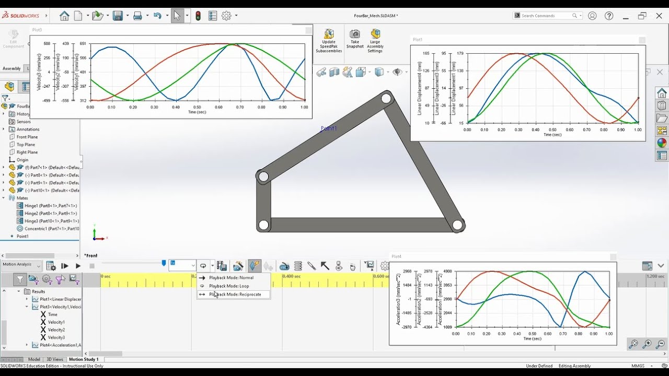669x376 pixels.
Task: Collapse Plot3 Velocity item
Action: 27,307
